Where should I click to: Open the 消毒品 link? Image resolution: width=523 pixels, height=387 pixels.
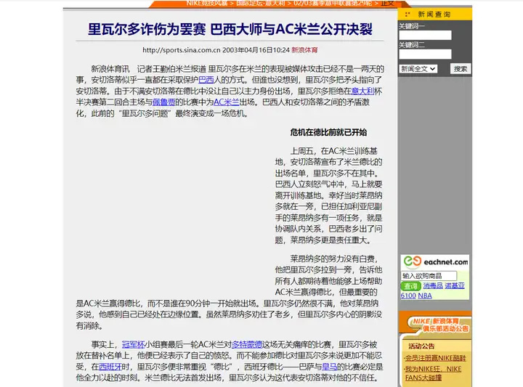[x=433, y=286]
